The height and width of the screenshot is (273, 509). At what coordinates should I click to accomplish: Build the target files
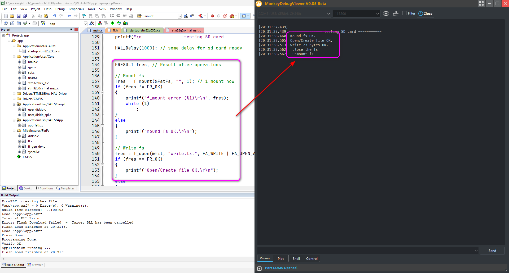pos(12,23)
